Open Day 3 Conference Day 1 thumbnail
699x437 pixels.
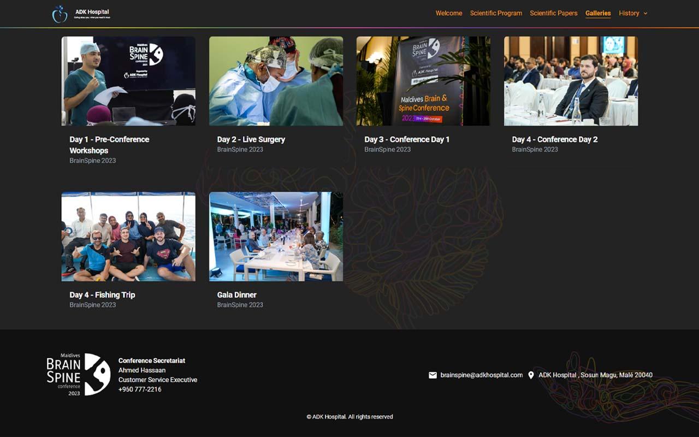click(x=423, y=81)
